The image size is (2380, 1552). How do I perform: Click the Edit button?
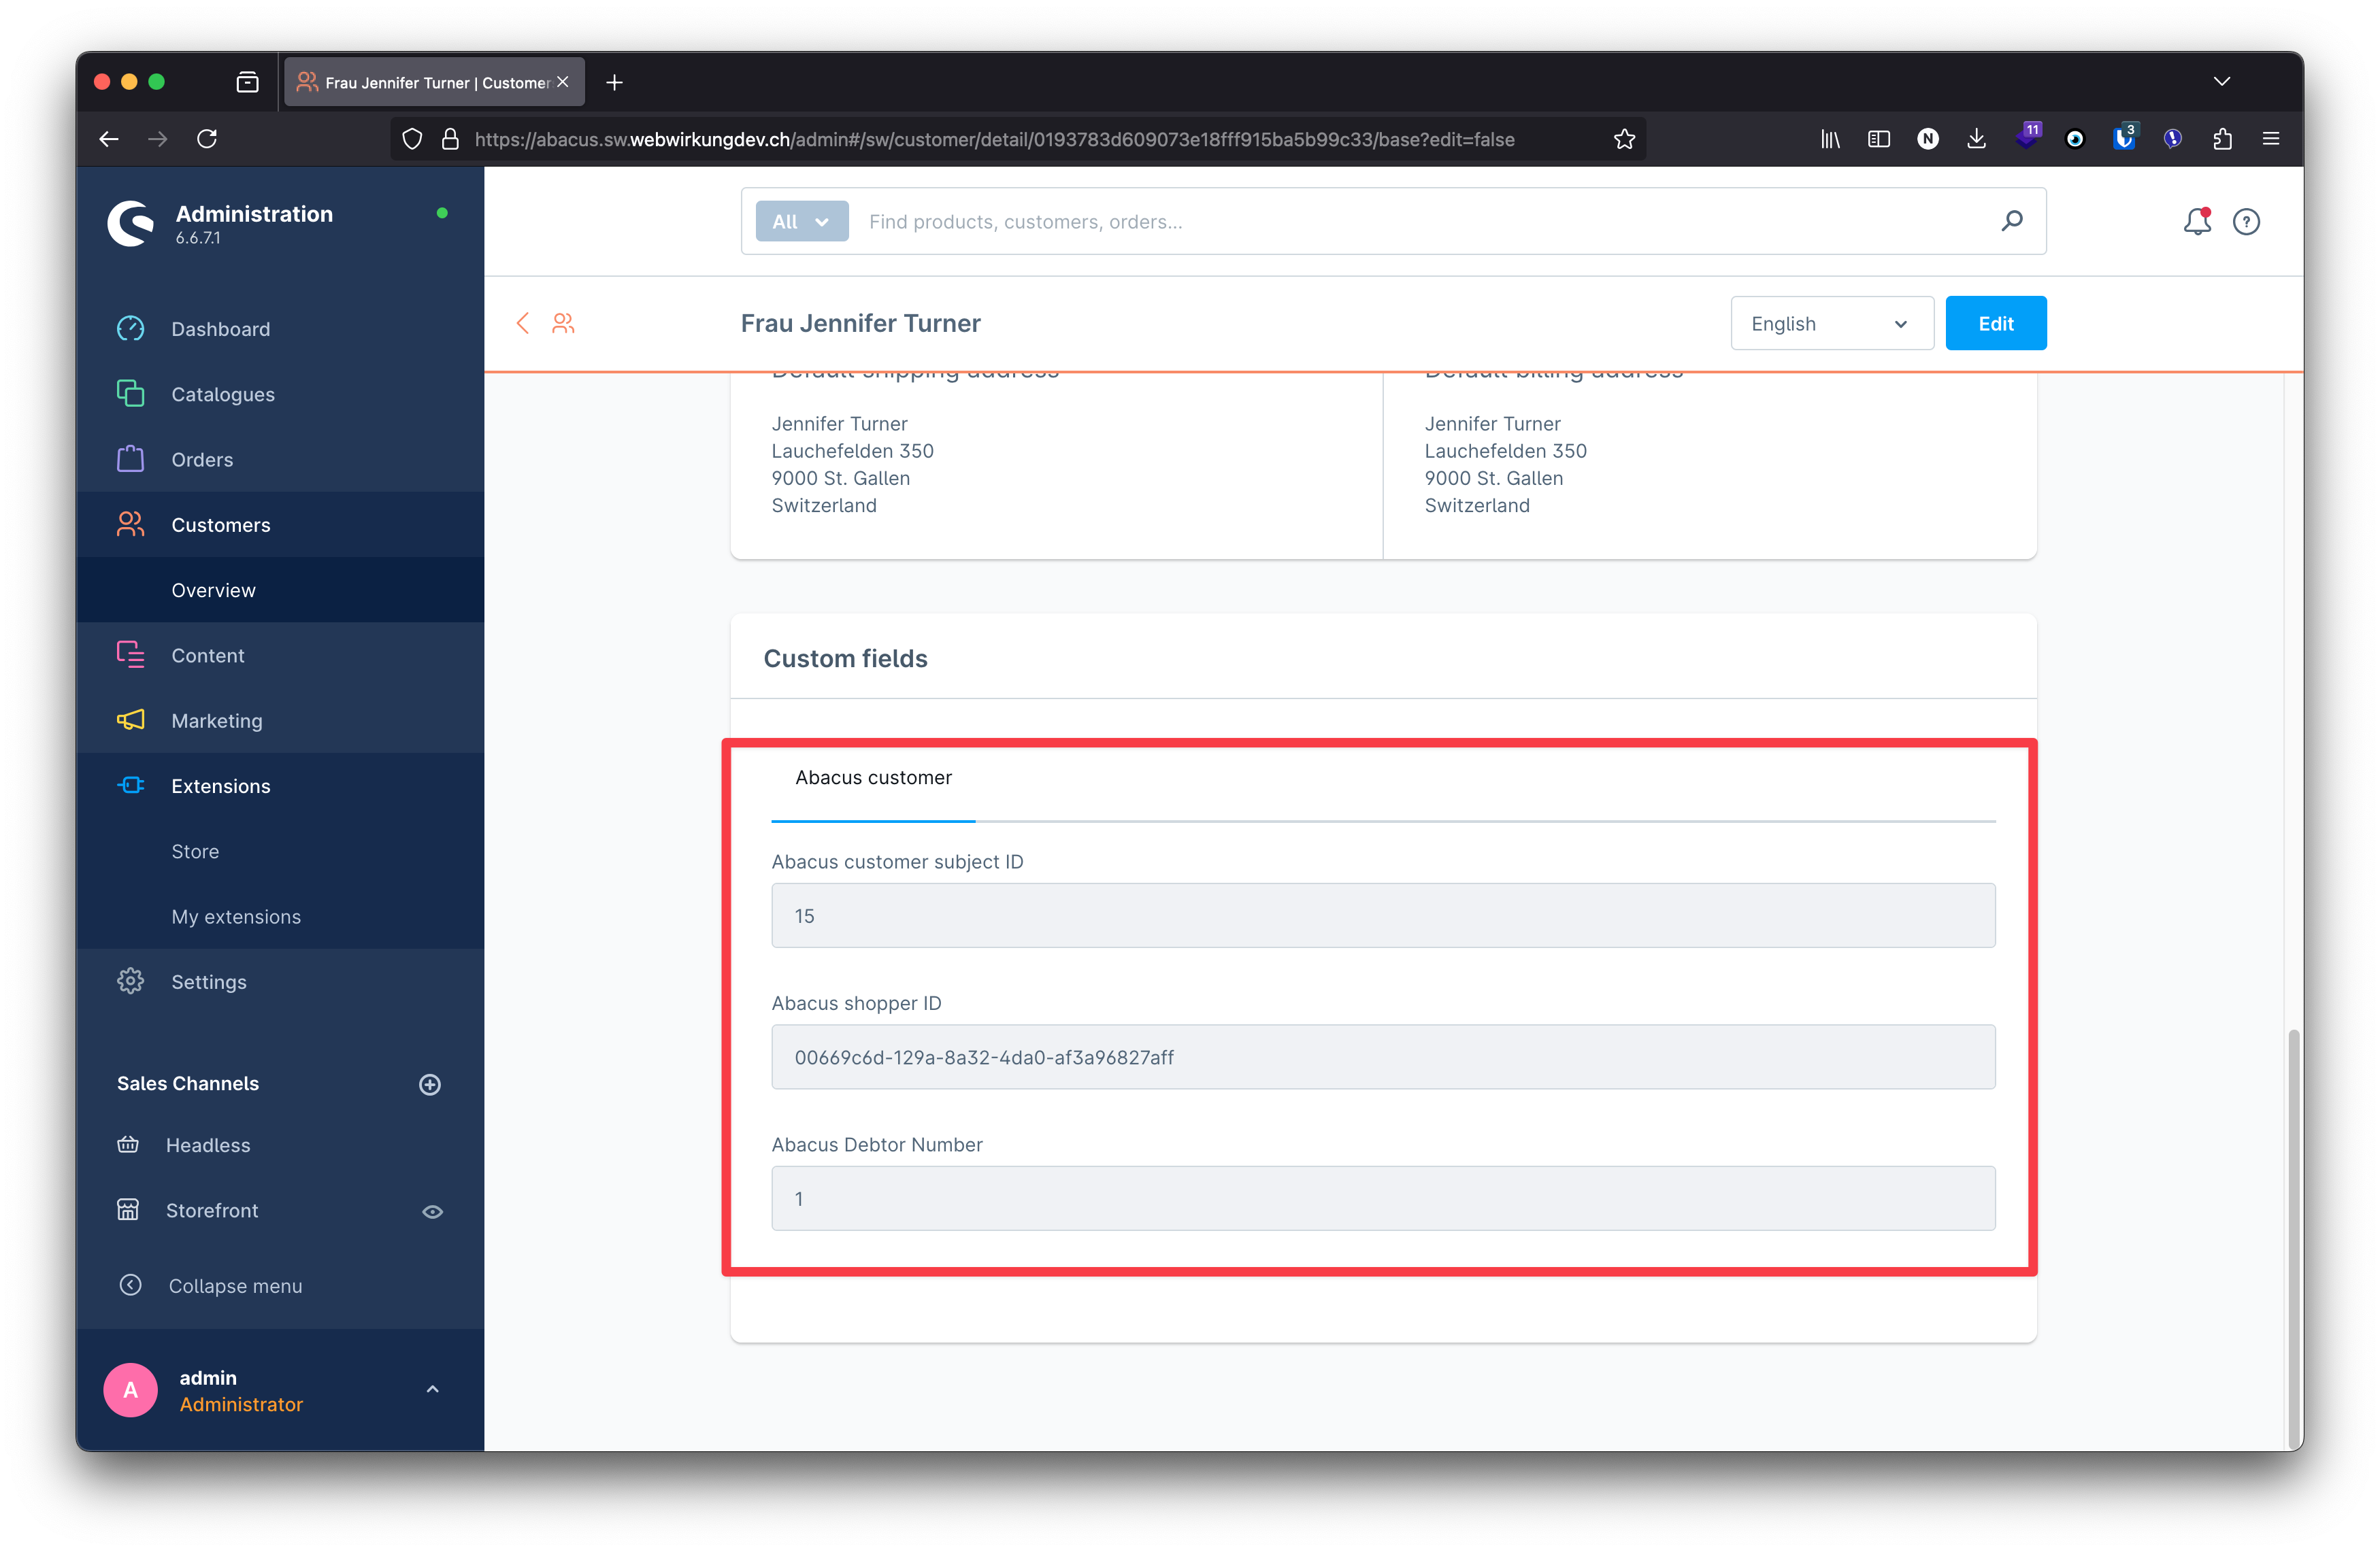(1995, 323)
